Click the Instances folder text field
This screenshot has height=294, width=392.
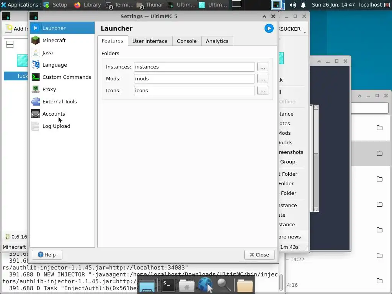click(x=194, y=67)
